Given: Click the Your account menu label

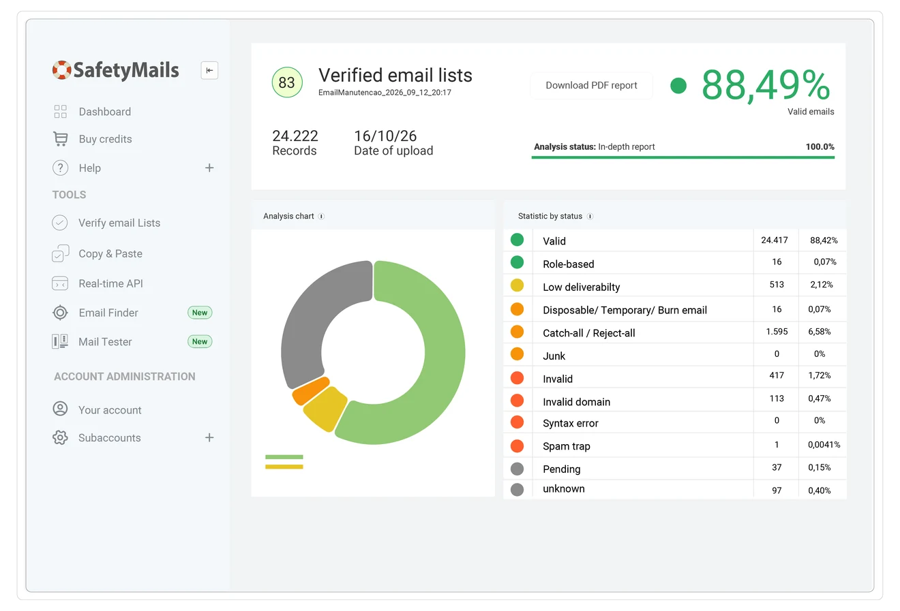Looking at the screenshot, I should [x=110, y=410].
